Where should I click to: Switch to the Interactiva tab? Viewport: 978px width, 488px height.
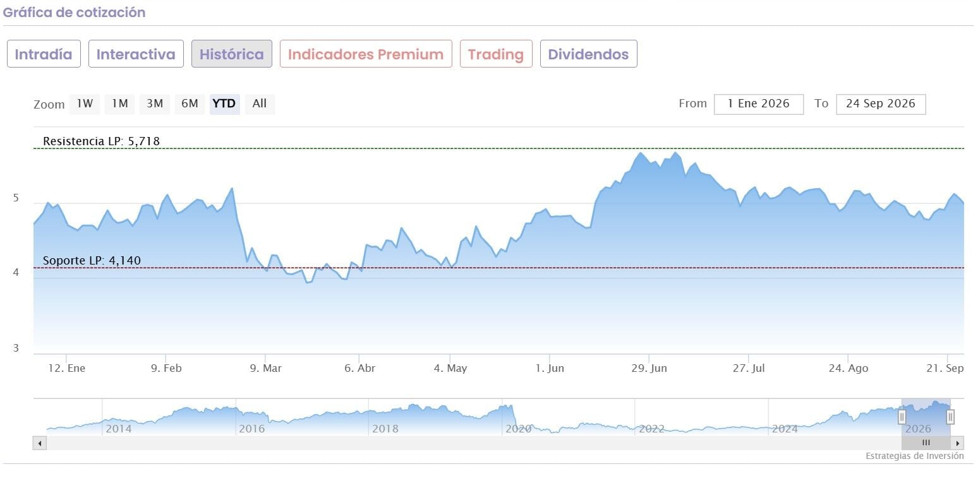coord(136,54)
